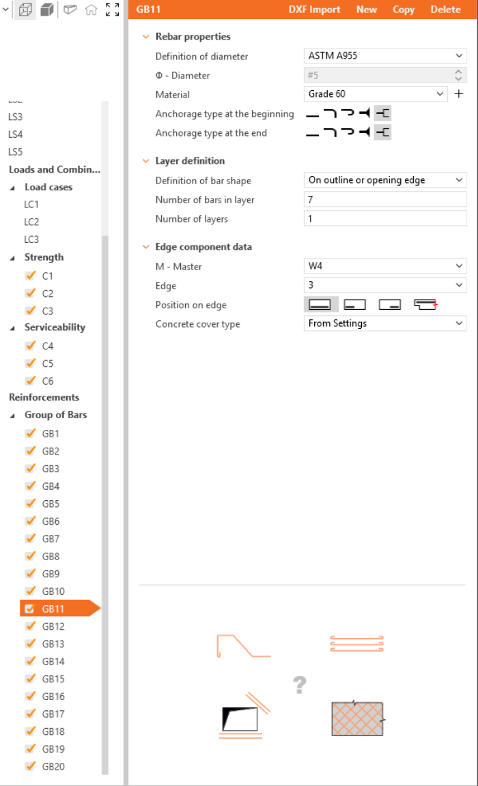Viewport: 478px width, 786px height.
Task: Disable the GB18 checkbox
Action: (x=30, y=731)
